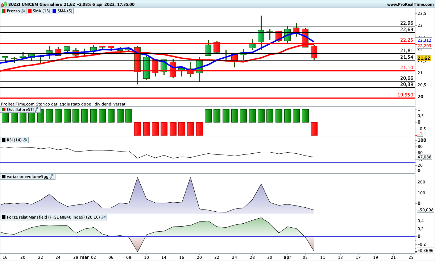435x261 pixels.
Task: Click the RSI value 47,088 axis tag
Action: (424, 157)
